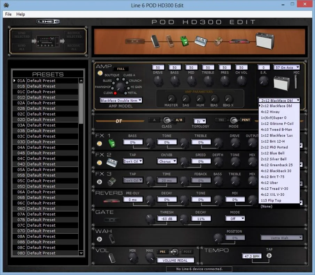Open the File menu
315x275 pixels.
tap(8, 14)
